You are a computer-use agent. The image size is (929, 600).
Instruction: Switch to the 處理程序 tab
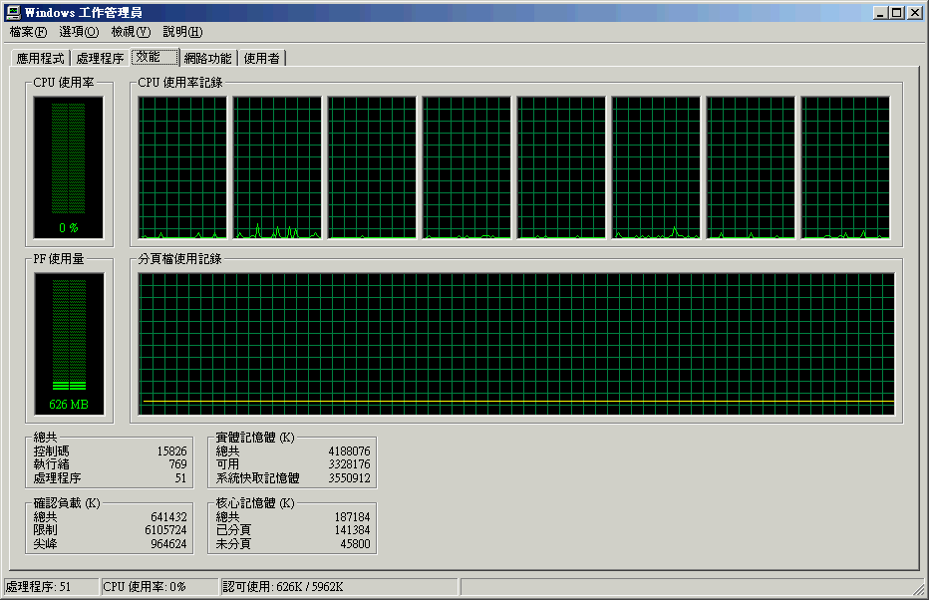tap(100, 58)
